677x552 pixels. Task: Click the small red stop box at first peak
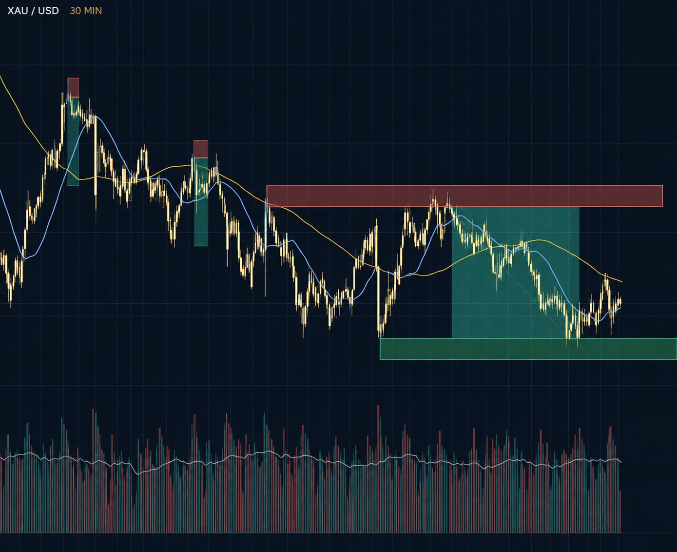point(73,87)
